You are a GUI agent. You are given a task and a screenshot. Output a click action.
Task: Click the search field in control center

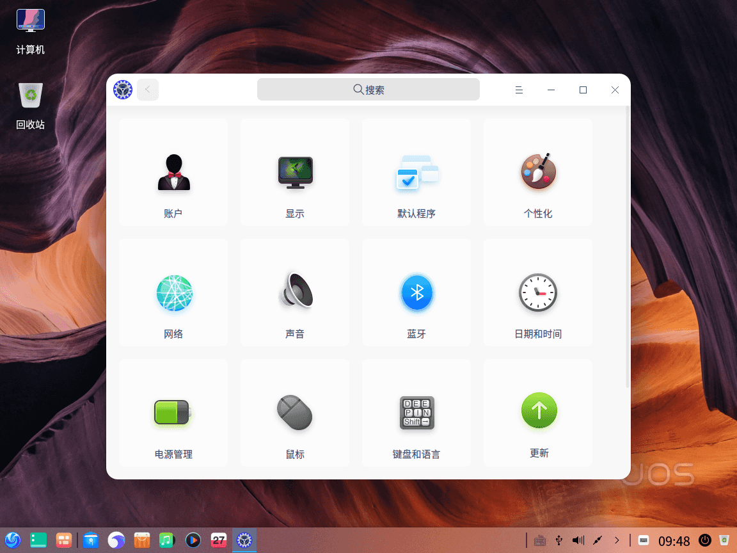click(x=368, y=90)
